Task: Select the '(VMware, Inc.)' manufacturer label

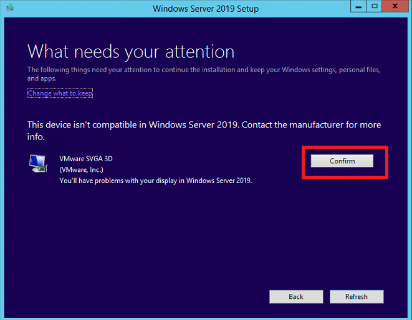Action: click(82, 170)
